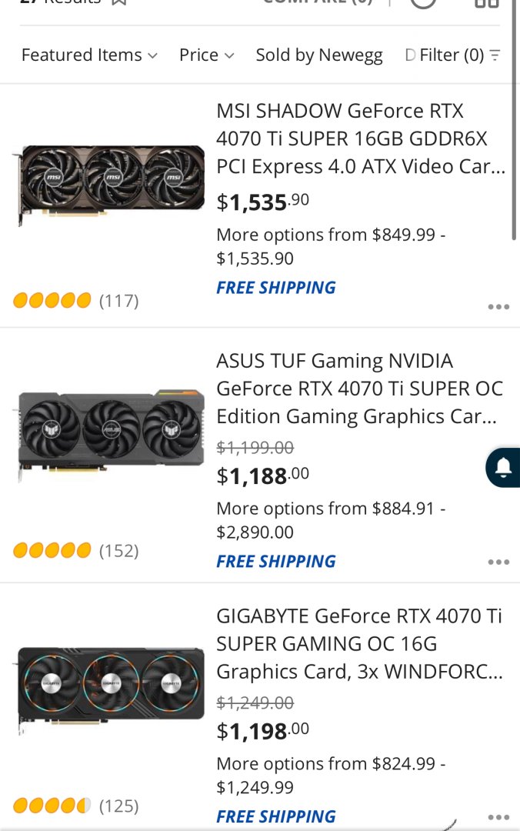Screen dimensions: 520x831
Task: Open more options for MSI SHADOW card
Action: tap(498, 307)
